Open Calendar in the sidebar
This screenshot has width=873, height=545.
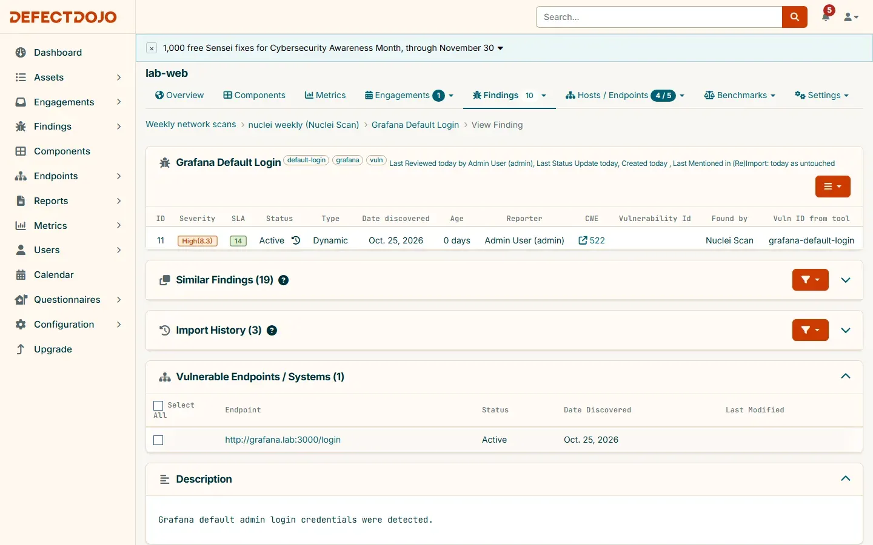coord(53,275)
